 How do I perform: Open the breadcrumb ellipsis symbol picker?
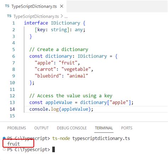66,17
